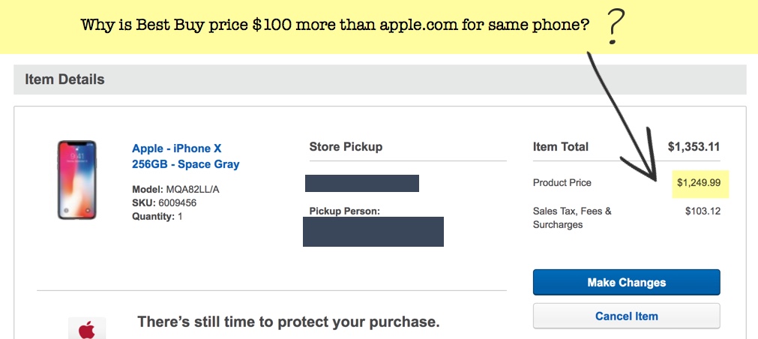Click the Item Total amount $1,353.11
This screenshot has height=339, width=758.
click(694, 147)
